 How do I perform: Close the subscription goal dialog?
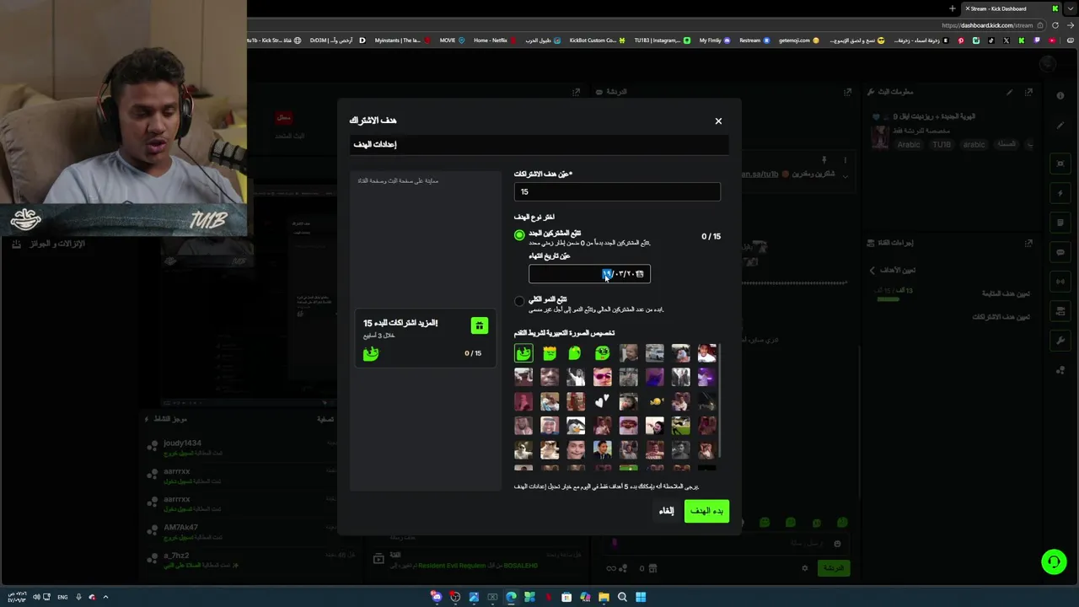[718, 121]
